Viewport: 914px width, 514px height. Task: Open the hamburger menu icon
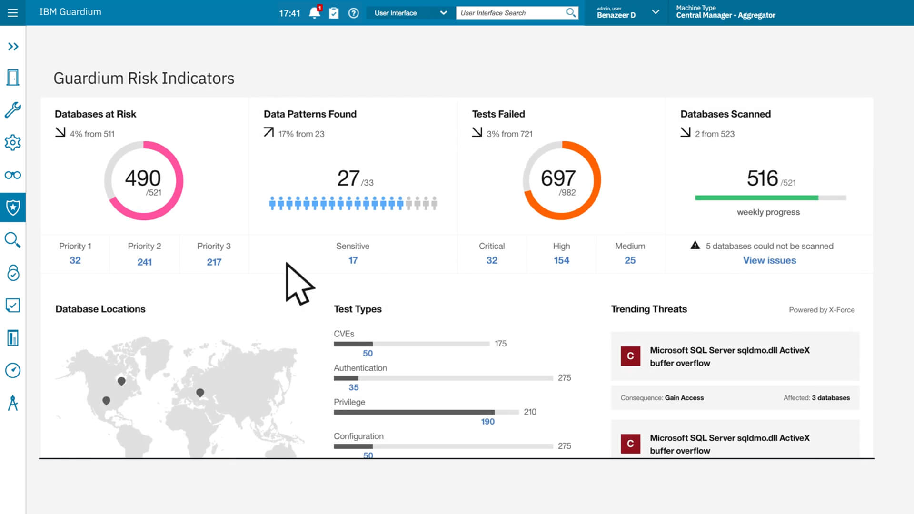(13, 13)
